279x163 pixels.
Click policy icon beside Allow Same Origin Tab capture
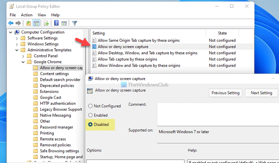tap(94, 40)
